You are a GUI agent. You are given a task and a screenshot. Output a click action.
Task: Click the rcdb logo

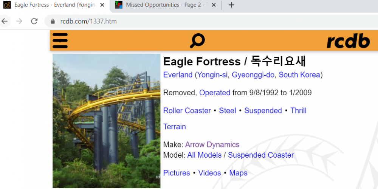coord(348,41)
